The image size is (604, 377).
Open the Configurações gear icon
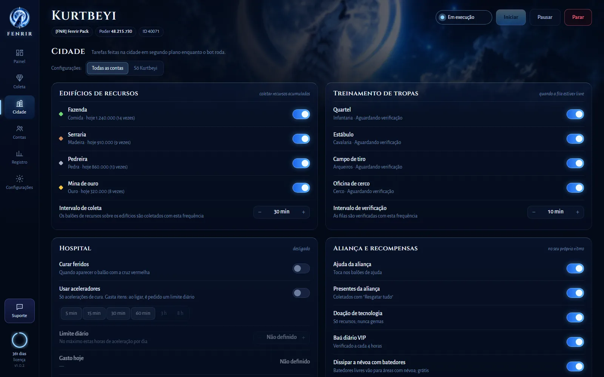(x=20, y=179)
